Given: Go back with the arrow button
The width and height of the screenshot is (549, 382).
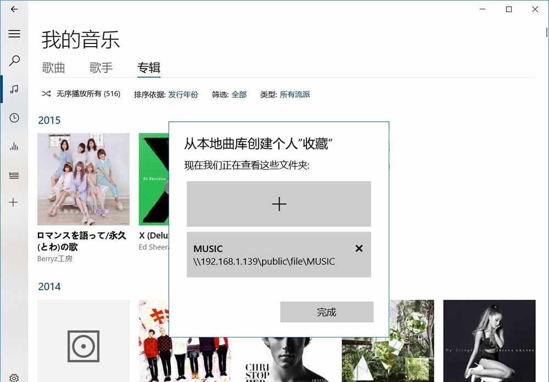Looking at the screenshot, I should (14, 9).
